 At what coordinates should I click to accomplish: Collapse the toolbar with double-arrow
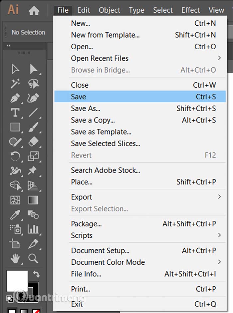click(8, 46)
